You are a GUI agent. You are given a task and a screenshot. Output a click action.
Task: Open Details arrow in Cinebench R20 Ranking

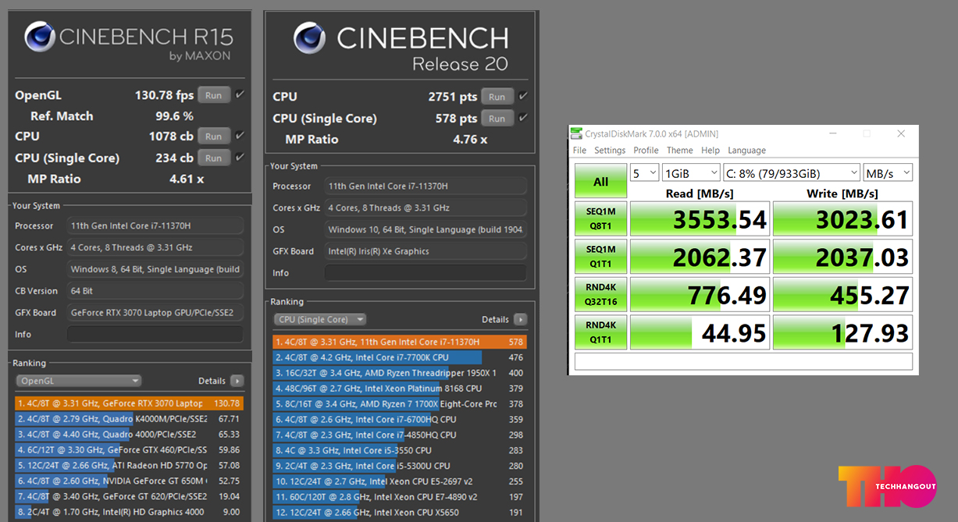click(x=520, y=319)
